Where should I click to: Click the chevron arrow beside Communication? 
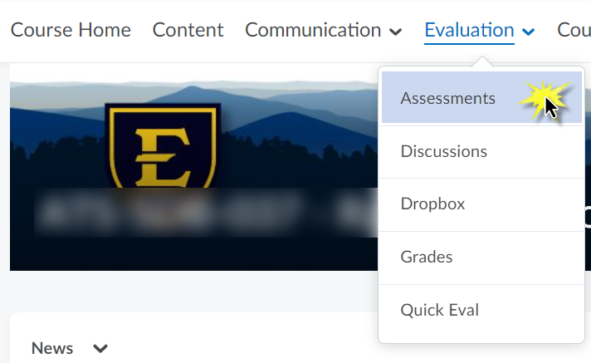click(395, 32)
